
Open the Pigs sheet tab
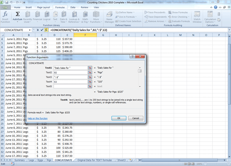point(49,160)
